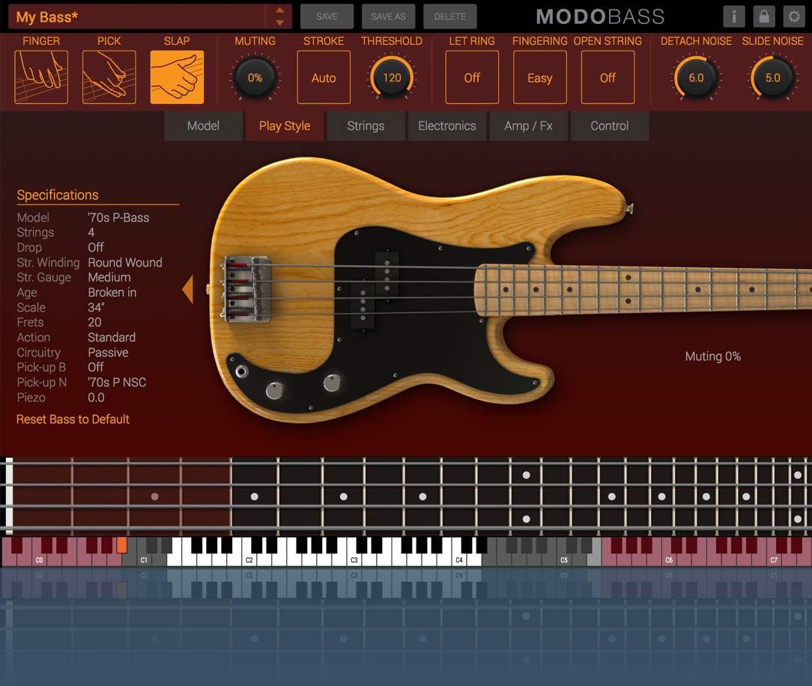Click the Slap playing style icon
The image size is (812, 686).
click(177, 77)
